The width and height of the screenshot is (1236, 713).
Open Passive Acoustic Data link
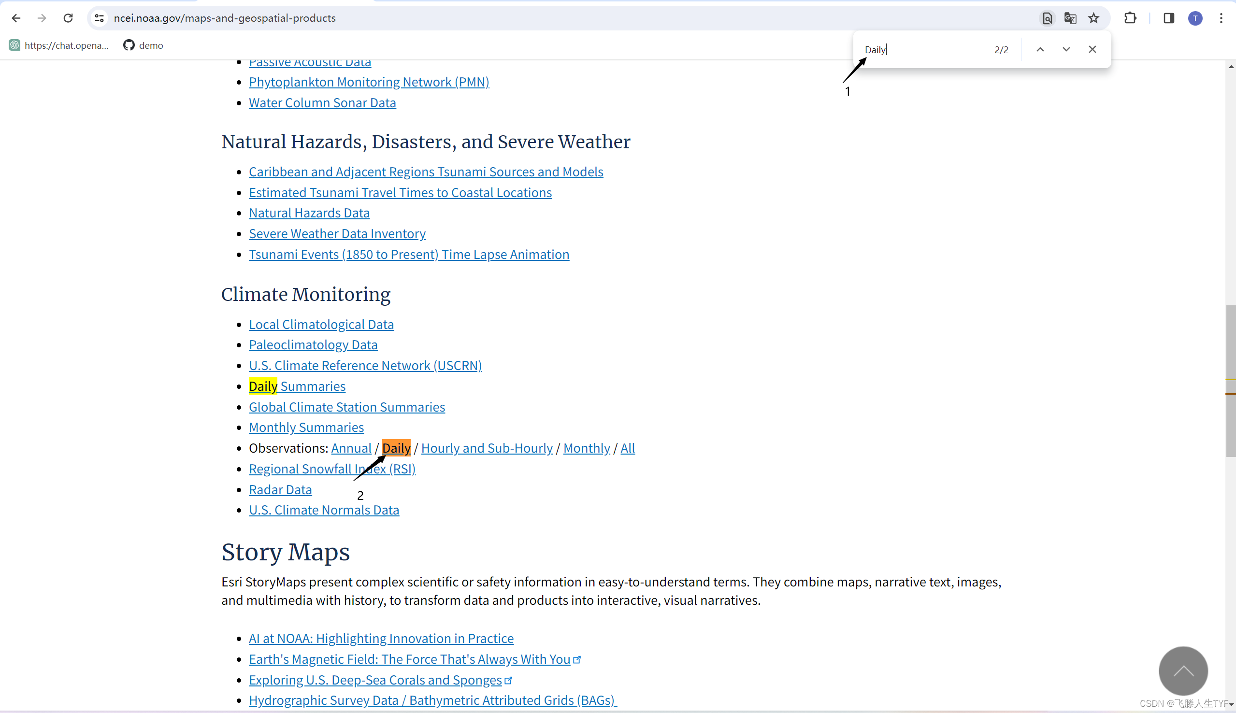[x=310, y=64]
